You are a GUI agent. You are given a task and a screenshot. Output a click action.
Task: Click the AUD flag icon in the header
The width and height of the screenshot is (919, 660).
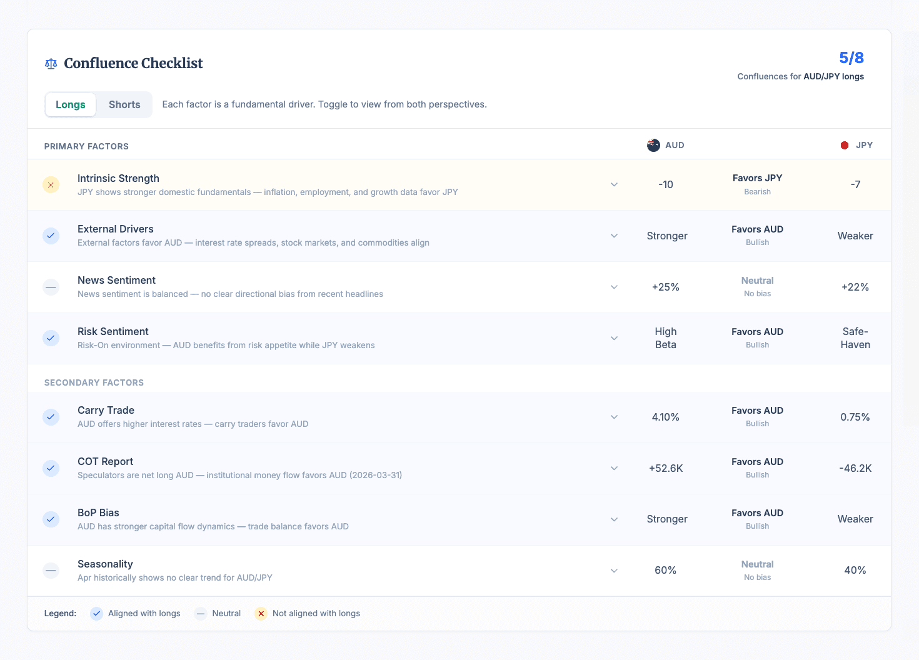click(x=653, y=145)
